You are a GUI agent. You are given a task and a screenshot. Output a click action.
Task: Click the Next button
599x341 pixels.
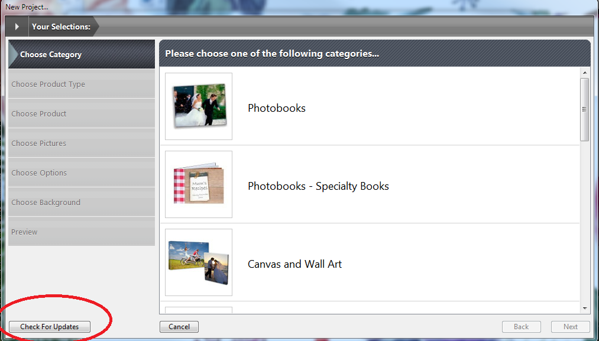tap(571, 327)
